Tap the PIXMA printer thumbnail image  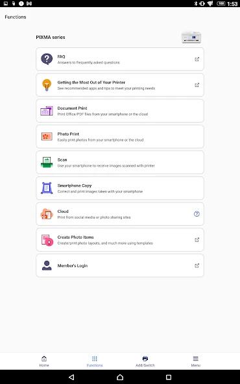tap(191, 38)
